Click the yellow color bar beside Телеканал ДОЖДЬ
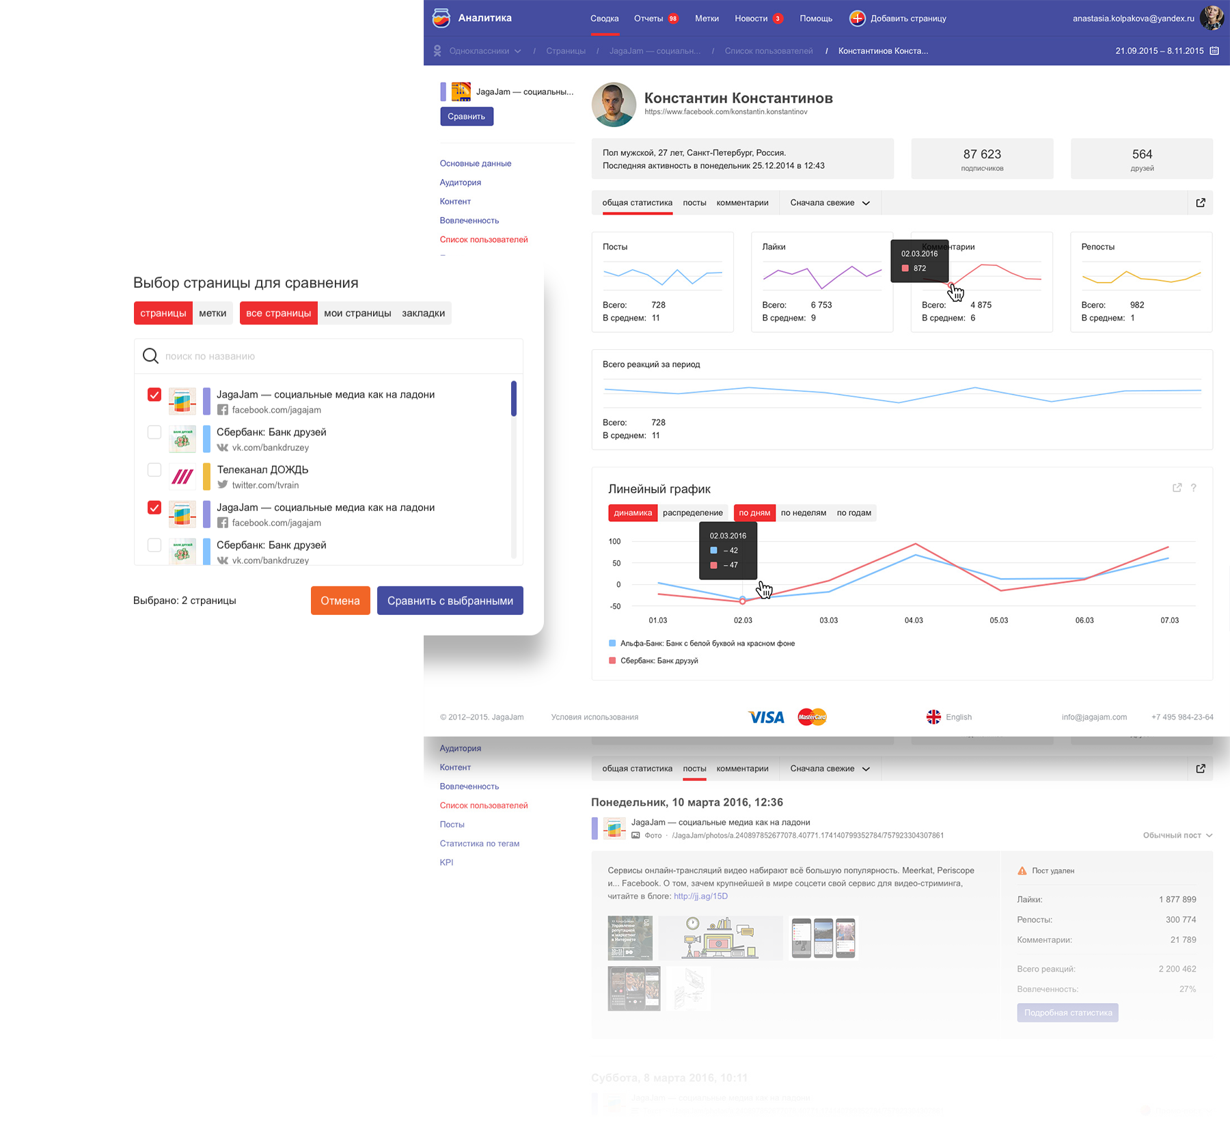 tap(206, 477)
